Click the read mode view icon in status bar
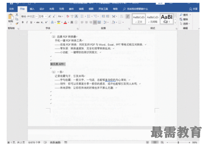The height and width of the screenshot is (146, 204). [148, 142]
